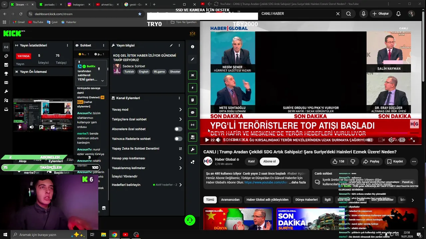Click the three-dots share icon in widget strip

tap(192, 162)
